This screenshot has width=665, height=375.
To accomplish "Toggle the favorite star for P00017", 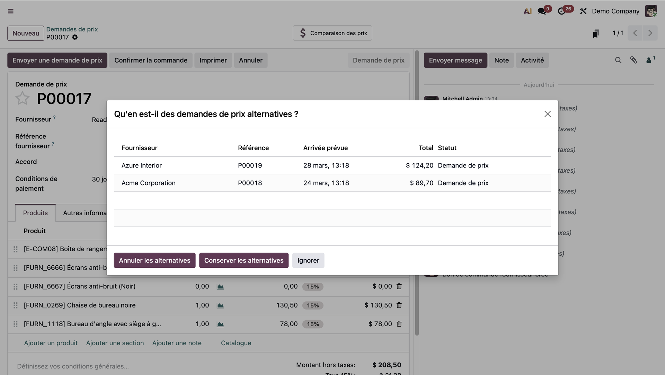I will (23, 98).
